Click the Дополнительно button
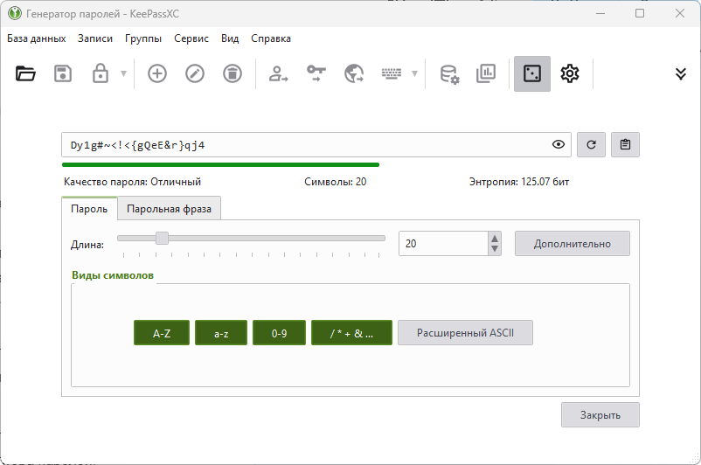701x465 pixels. click(572, 244)
